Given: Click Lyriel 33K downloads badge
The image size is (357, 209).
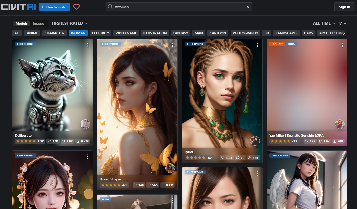Looking at the screenshot, I should (x=253, y=158).
